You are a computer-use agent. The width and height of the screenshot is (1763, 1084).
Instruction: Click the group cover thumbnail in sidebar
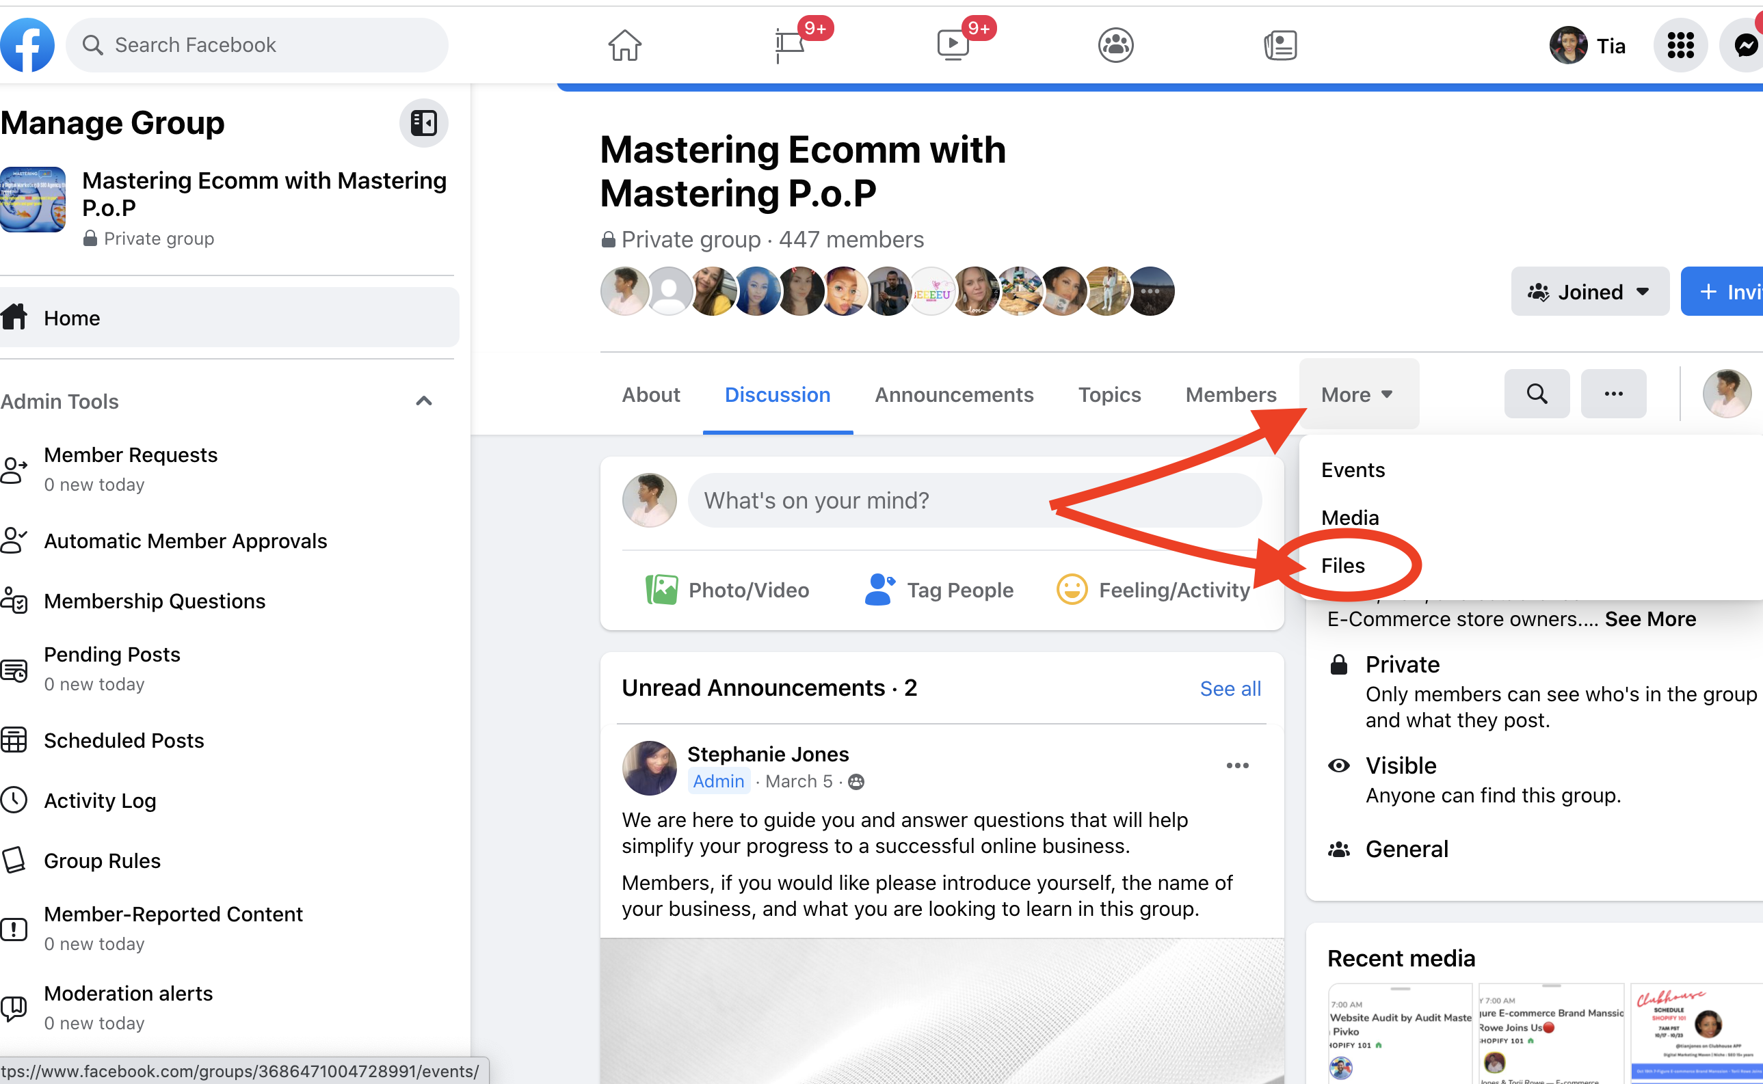[32, 200]
